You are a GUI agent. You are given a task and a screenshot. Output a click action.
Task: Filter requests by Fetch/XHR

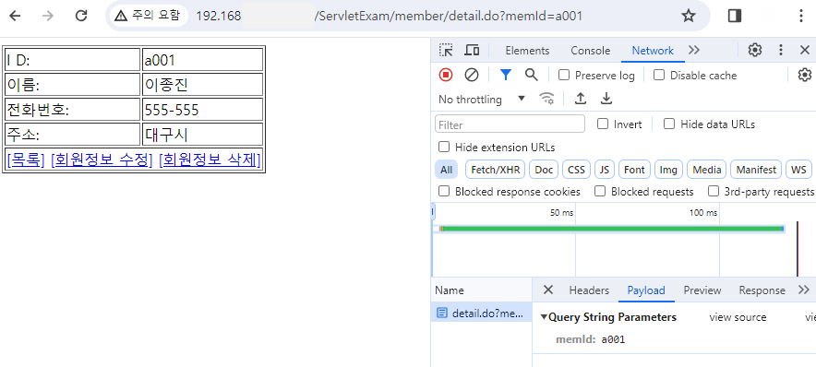(x=495, y=170)
